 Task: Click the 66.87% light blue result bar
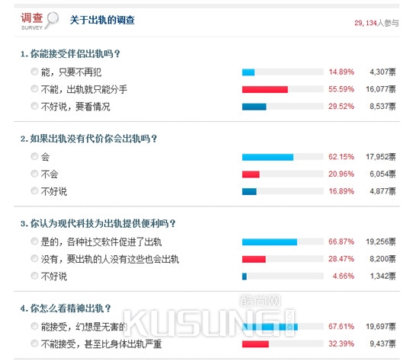tap(270, 242)
